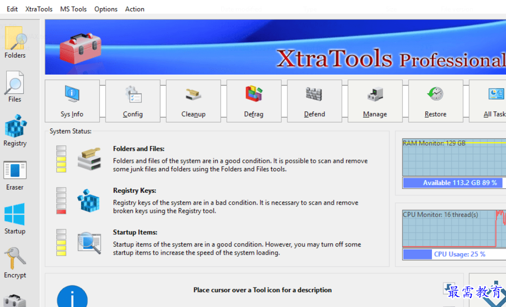Image resolution: width=506 pixels, height=307 pixels.
Task: Open the MS Tools menu
Action: [x=73, y=9]
